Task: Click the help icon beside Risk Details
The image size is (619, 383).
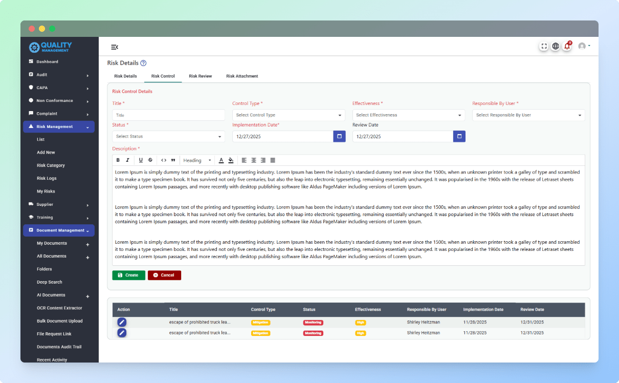Action: pos(143,63)
